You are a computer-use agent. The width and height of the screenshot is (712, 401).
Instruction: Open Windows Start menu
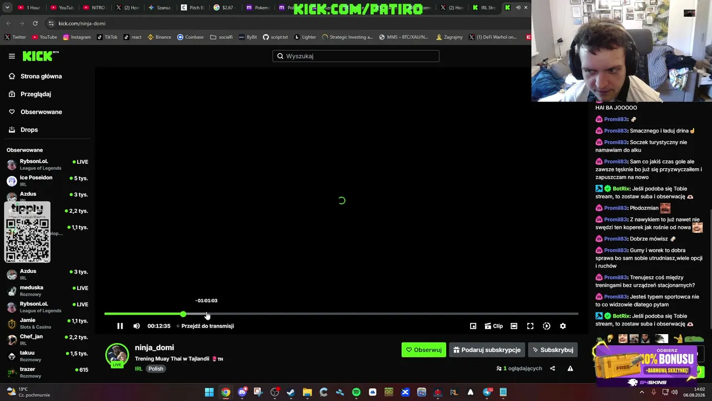click(x=209, y=393)
